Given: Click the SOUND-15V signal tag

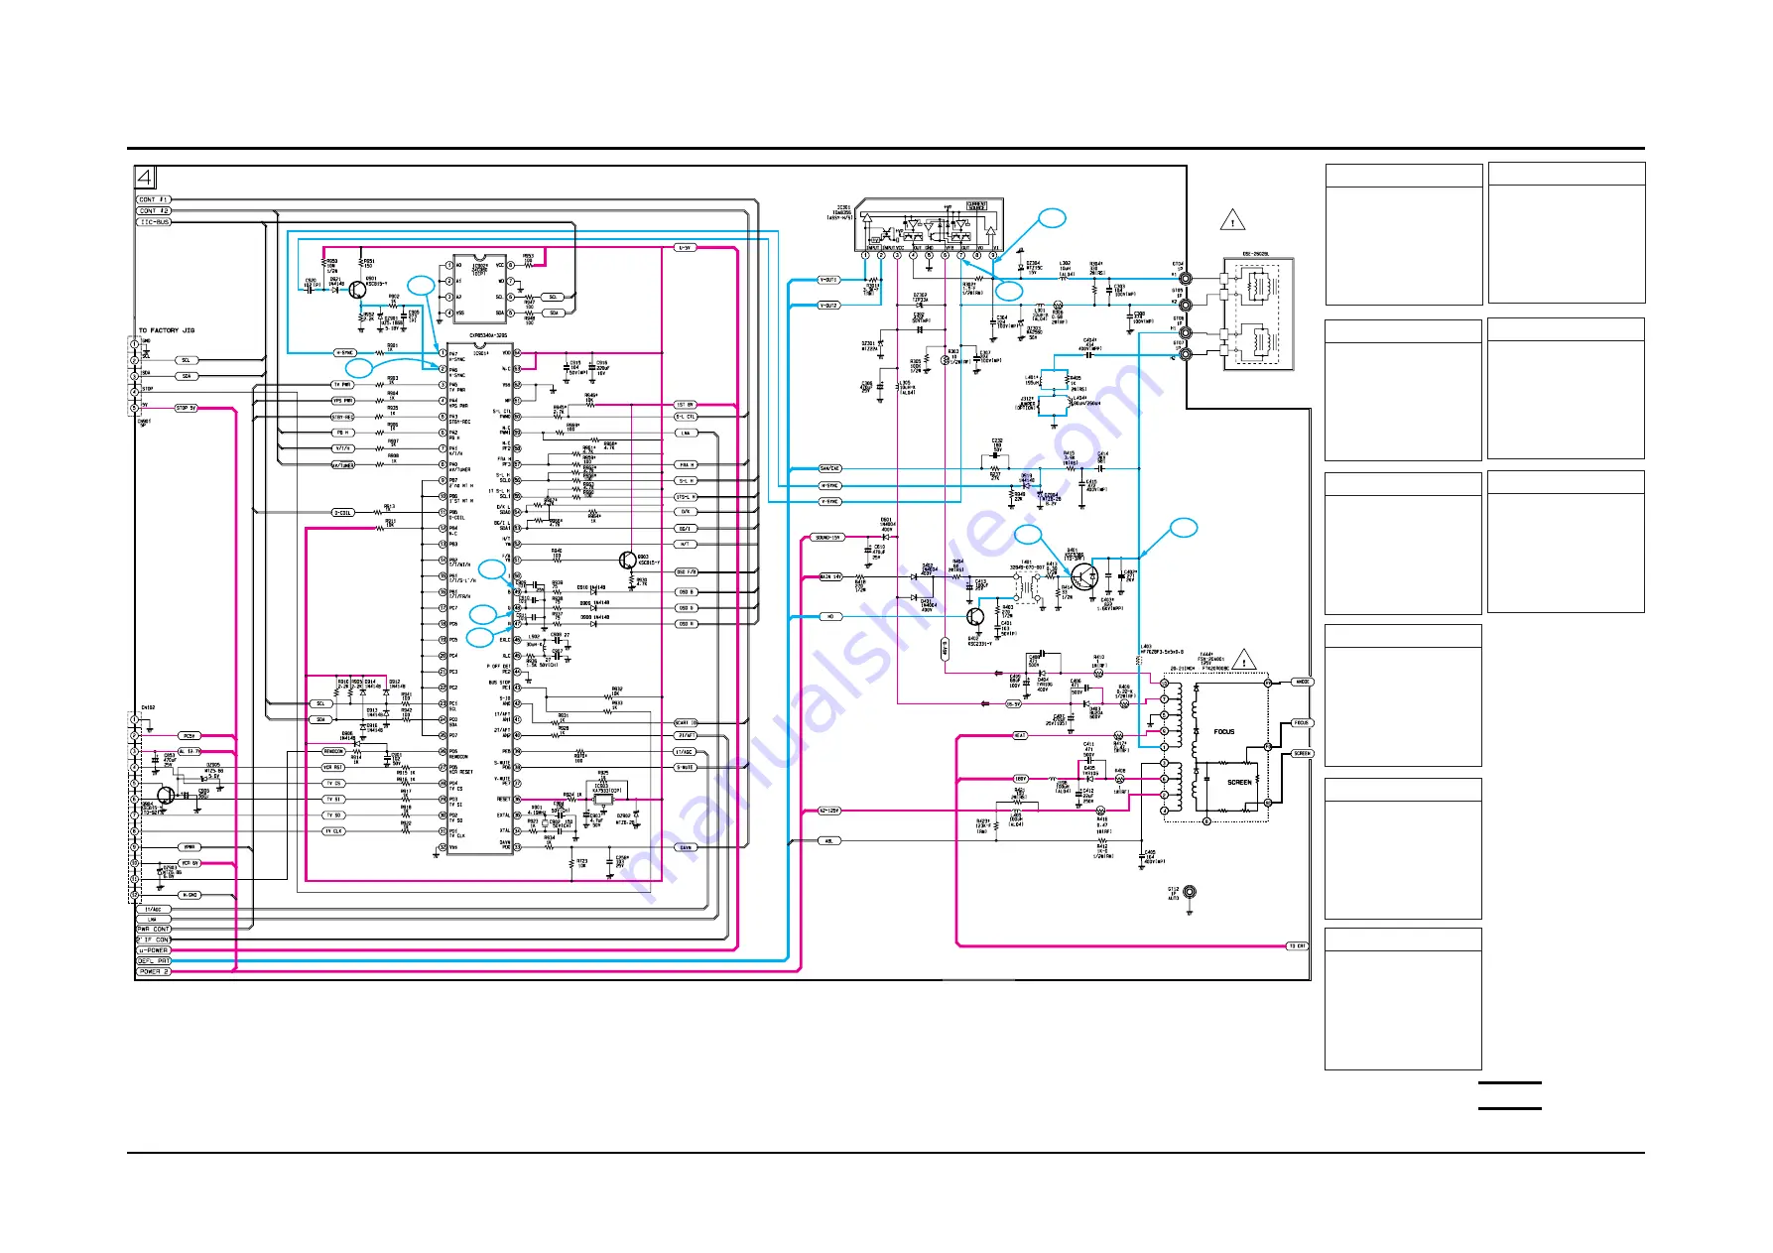Looking at the screenshot, I should point(827,538).
